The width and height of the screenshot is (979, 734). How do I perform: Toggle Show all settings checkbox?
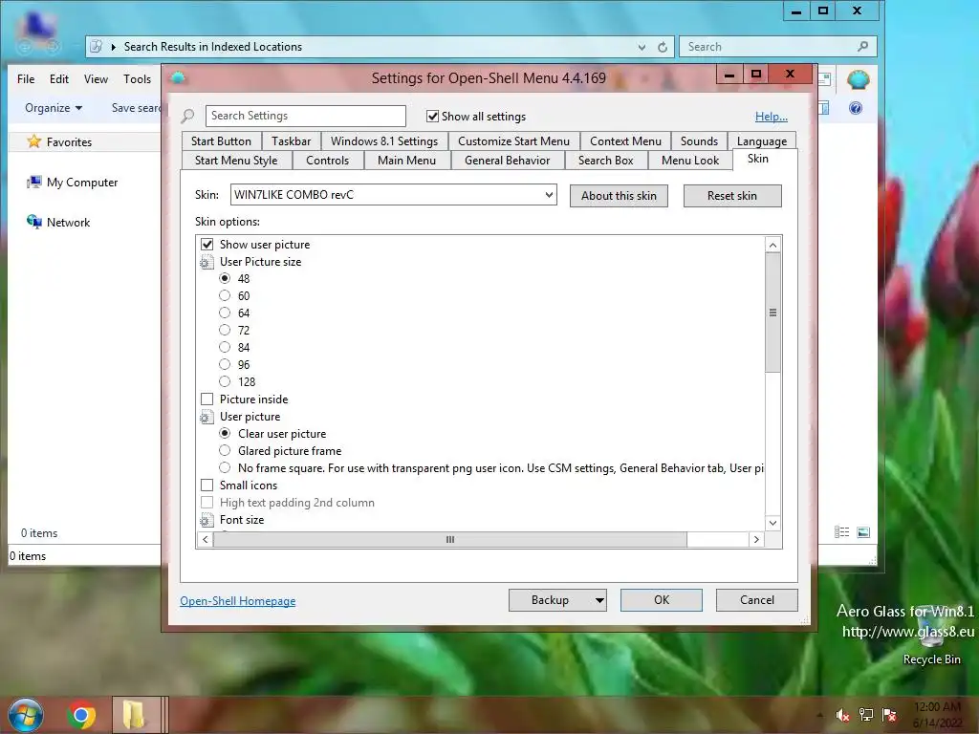432,116
